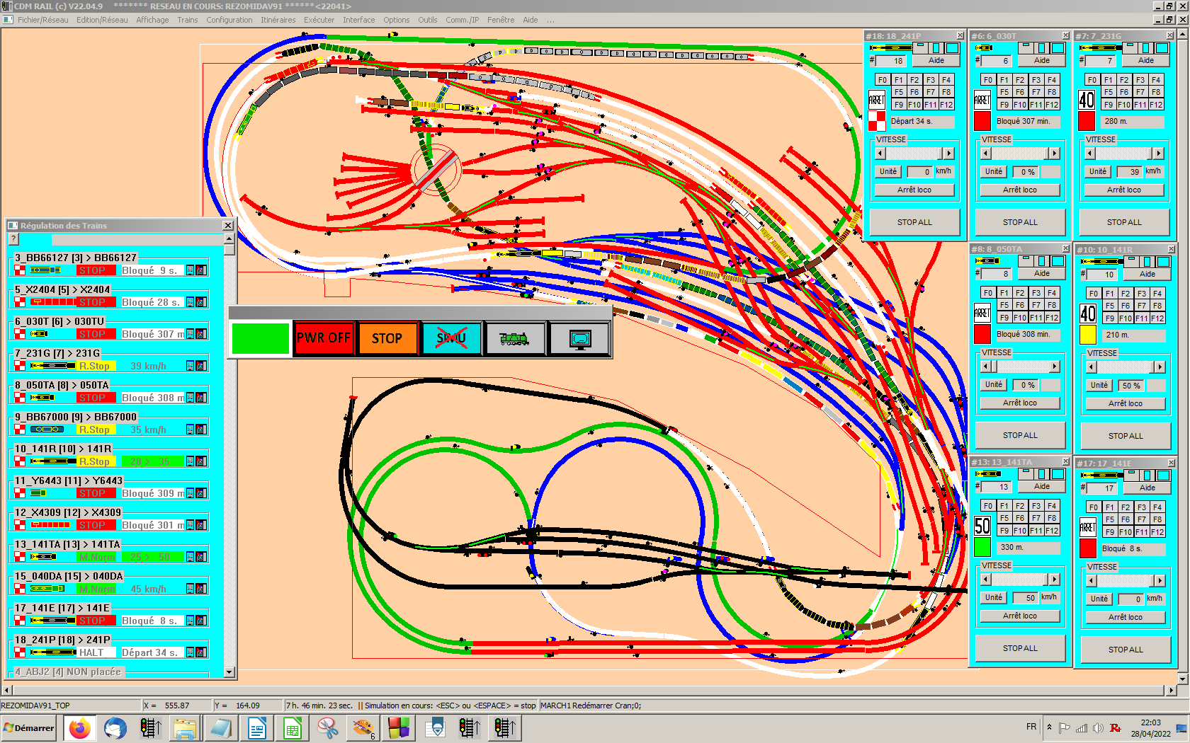Click down arrow of Régulation des Trains scrollbar
This screenshot has height=743, width=1190.
(229, 672)
